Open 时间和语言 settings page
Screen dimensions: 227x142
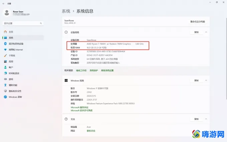(x=23, y=73)
